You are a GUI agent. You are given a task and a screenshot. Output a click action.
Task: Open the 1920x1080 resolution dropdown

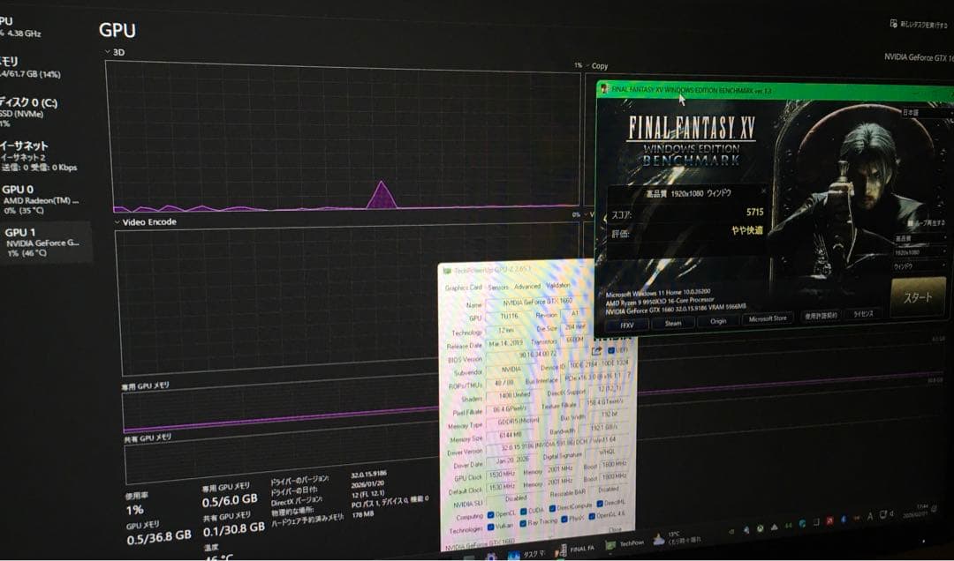[920, 251]
